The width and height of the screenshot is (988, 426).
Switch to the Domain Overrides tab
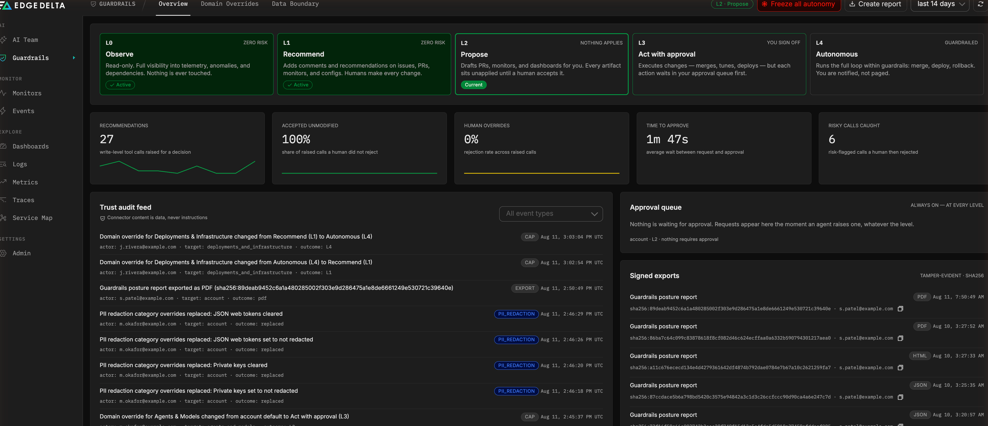229,4
